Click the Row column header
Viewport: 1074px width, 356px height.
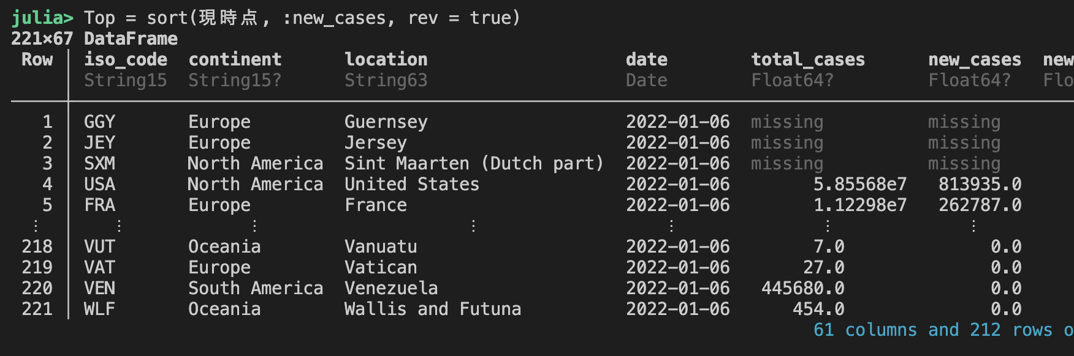coord(37,59)
